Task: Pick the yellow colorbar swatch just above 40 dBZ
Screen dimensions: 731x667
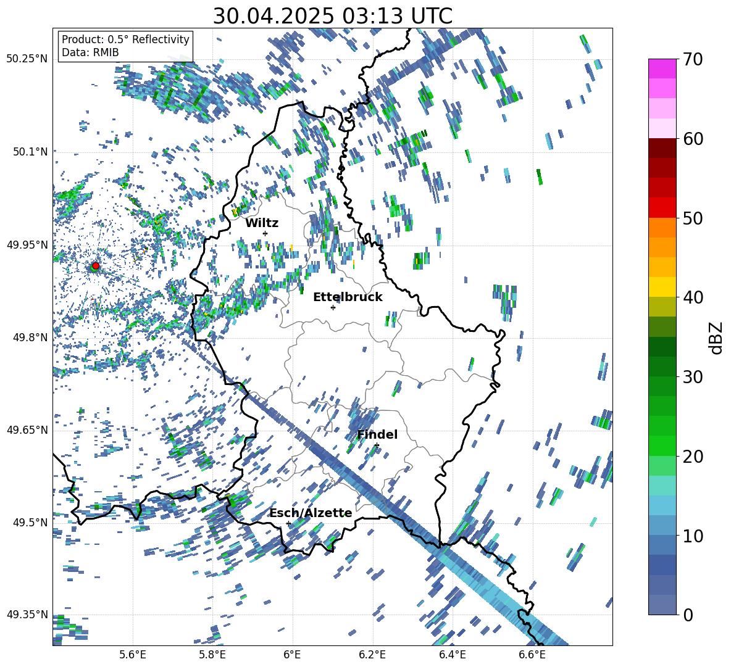Action: 662,287
